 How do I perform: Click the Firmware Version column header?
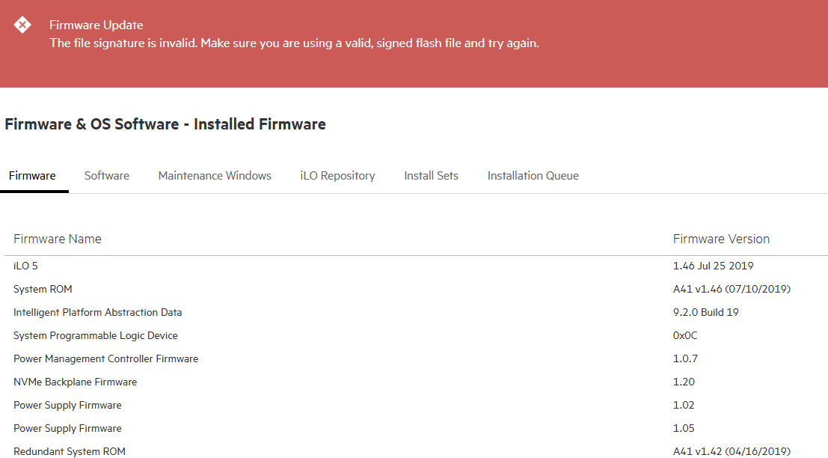pyautogui.click(x=721, y=239)
